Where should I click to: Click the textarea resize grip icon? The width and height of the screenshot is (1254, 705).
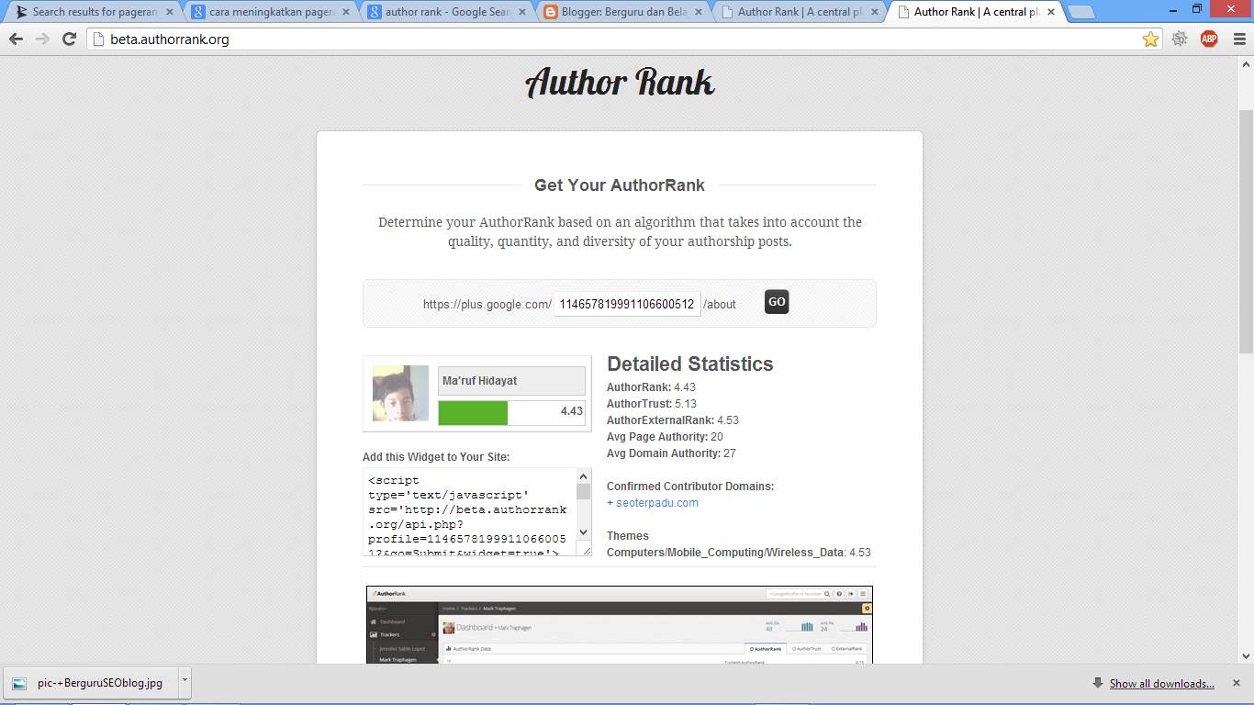point(584,548)
